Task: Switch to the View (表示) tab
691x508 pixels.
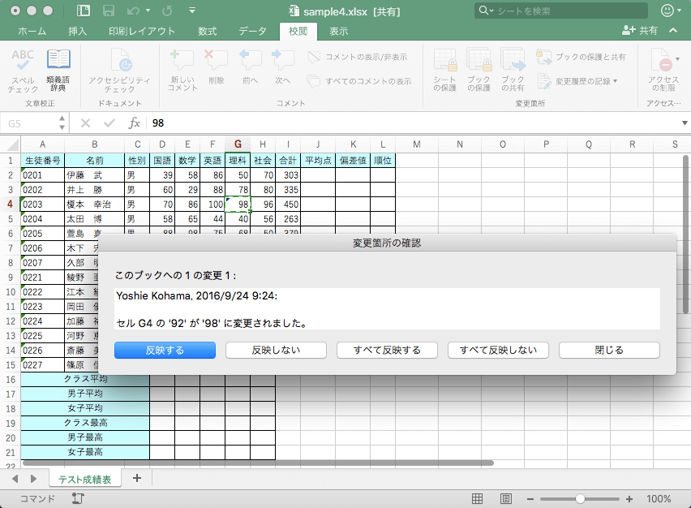Action: 338,31
